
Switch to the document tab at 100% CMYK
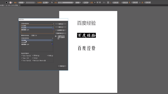pyautogui.click(x=9, y=5)
